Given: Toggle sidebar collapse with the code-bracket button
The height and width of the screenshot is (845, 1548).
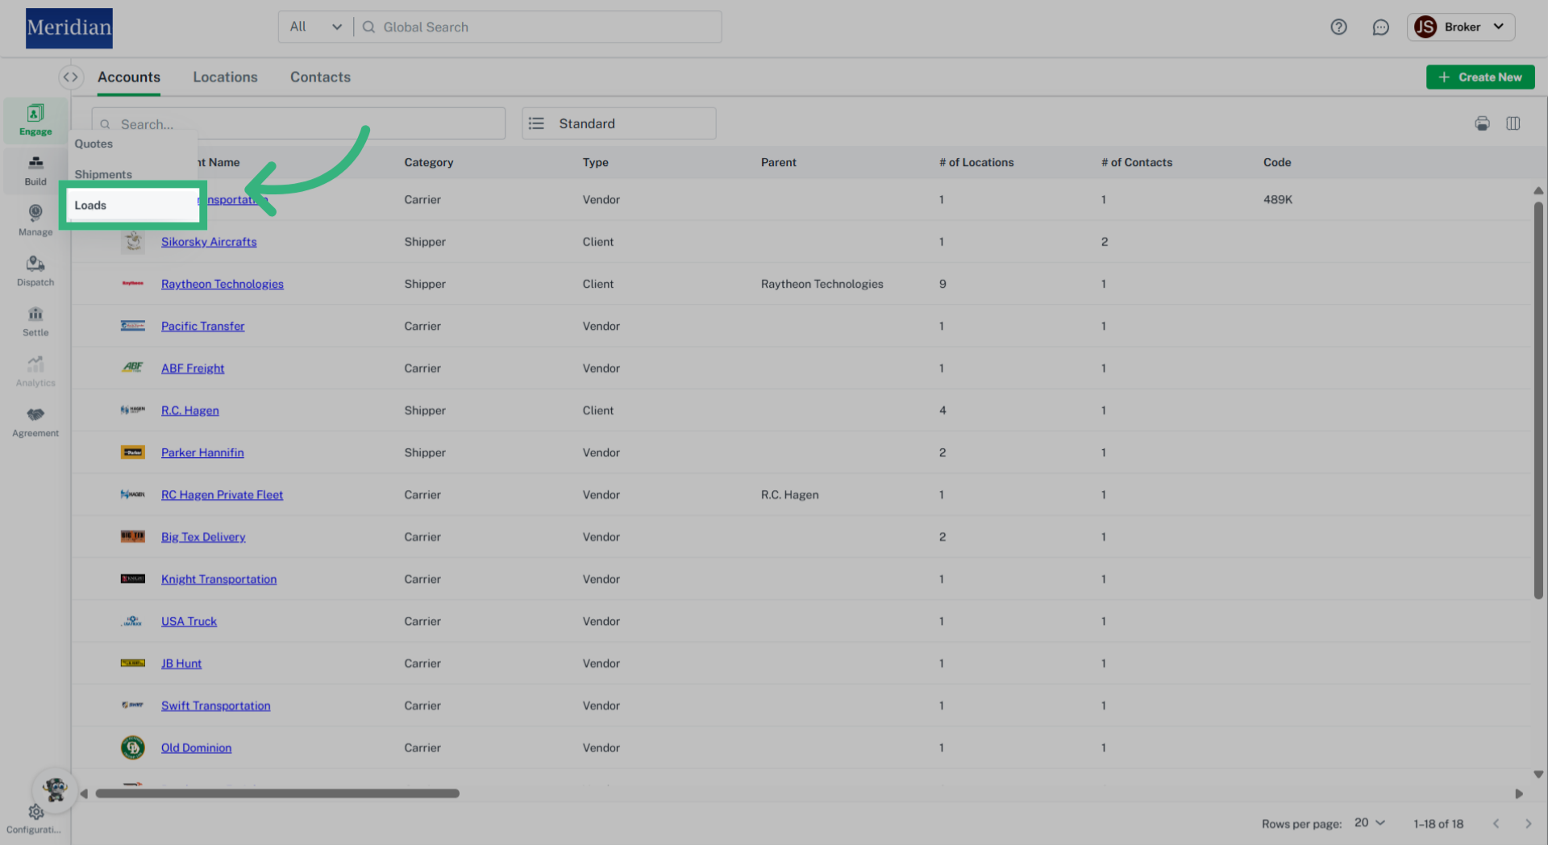Looking at the screenshot, I should 71,77.
